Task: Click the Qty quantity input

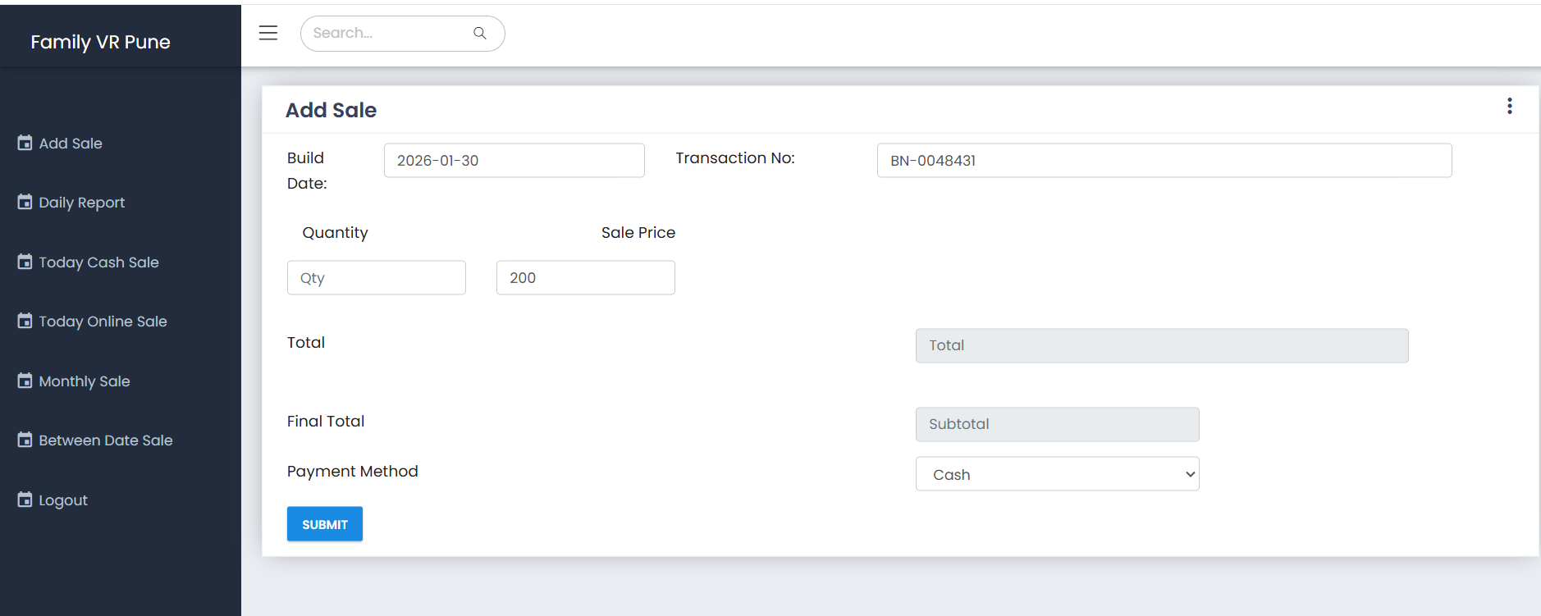Action: pos(376,278)
